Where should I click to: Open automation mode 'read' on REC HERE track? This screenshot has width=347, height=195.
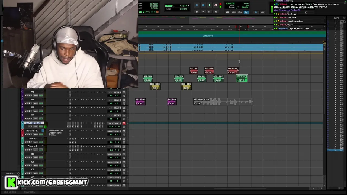(x=41, y=134)
